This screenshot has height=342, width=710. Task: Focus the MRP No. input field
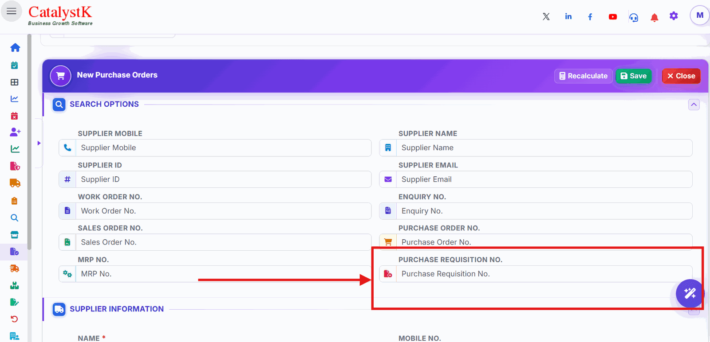click(223, 274)
